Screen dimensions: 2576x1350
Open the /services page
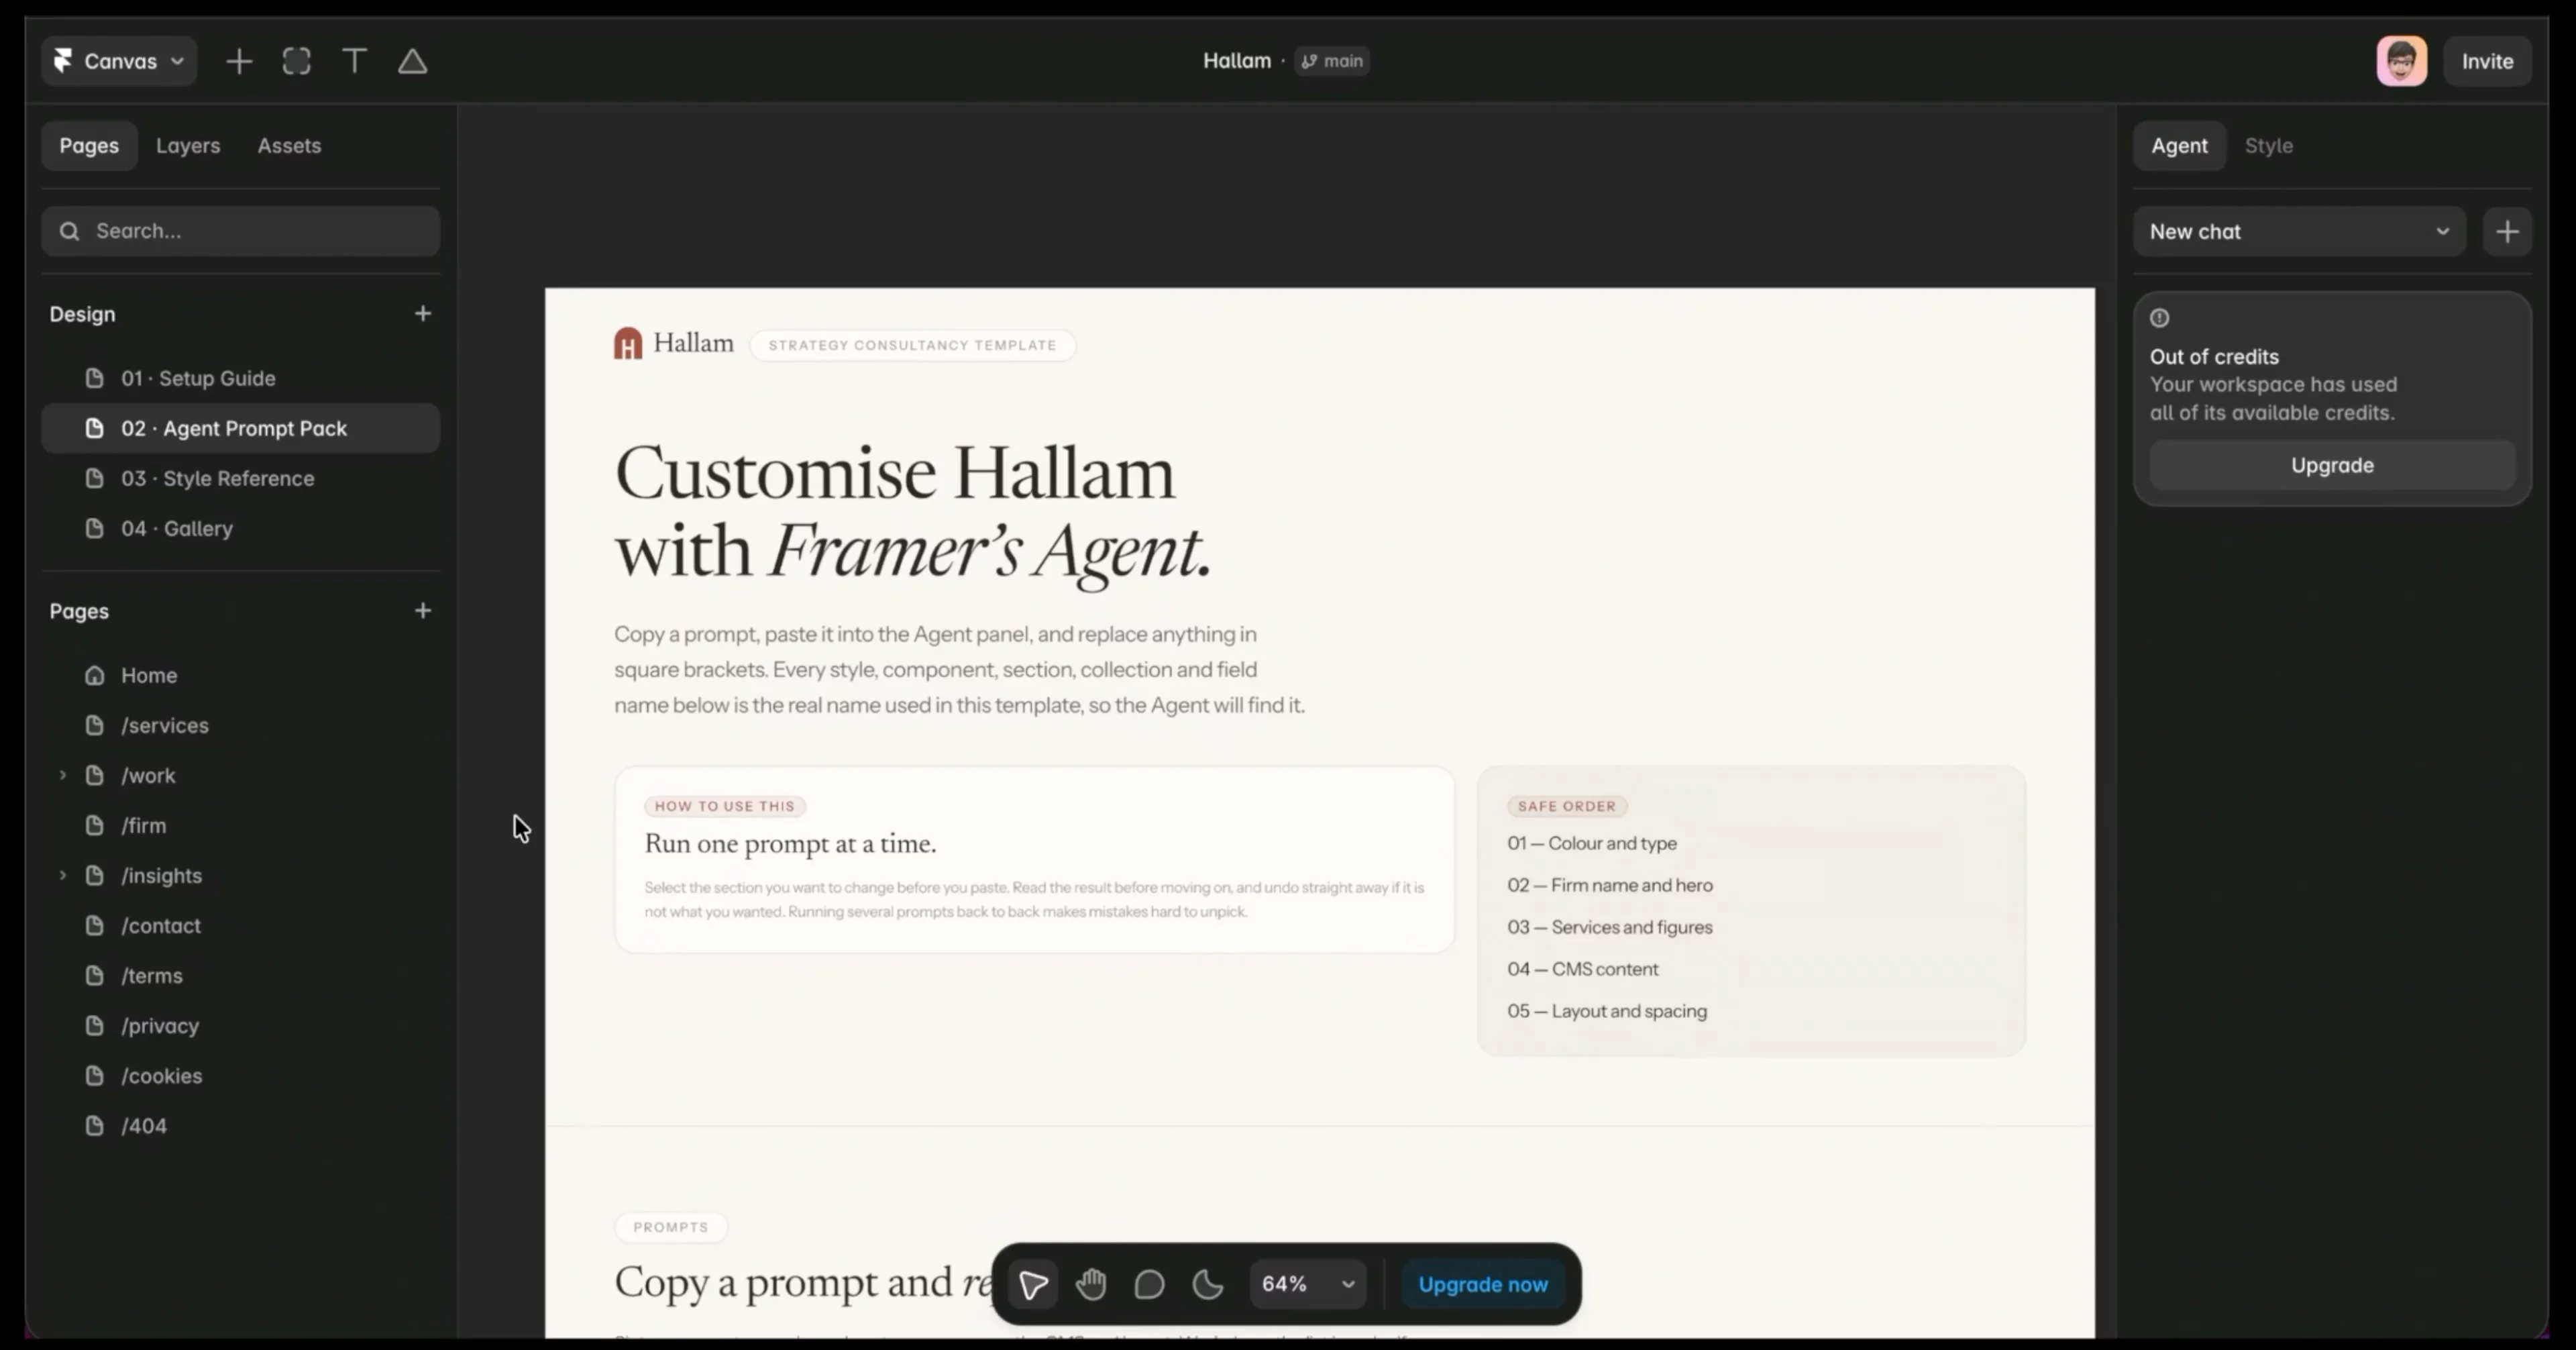coord(241,725)
